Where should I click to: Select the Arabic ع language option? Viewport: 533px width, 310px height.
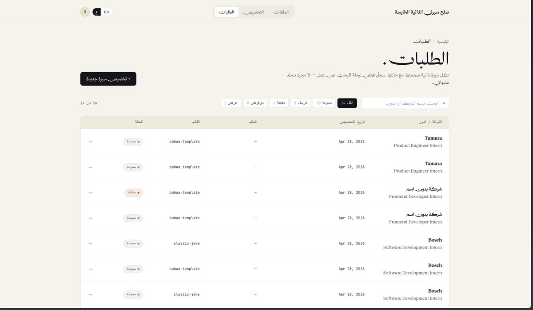click(x=97, y=12)
